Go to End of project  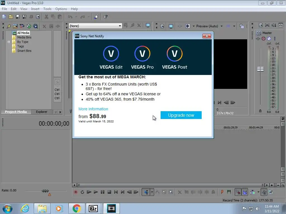[x=123, y=192]
